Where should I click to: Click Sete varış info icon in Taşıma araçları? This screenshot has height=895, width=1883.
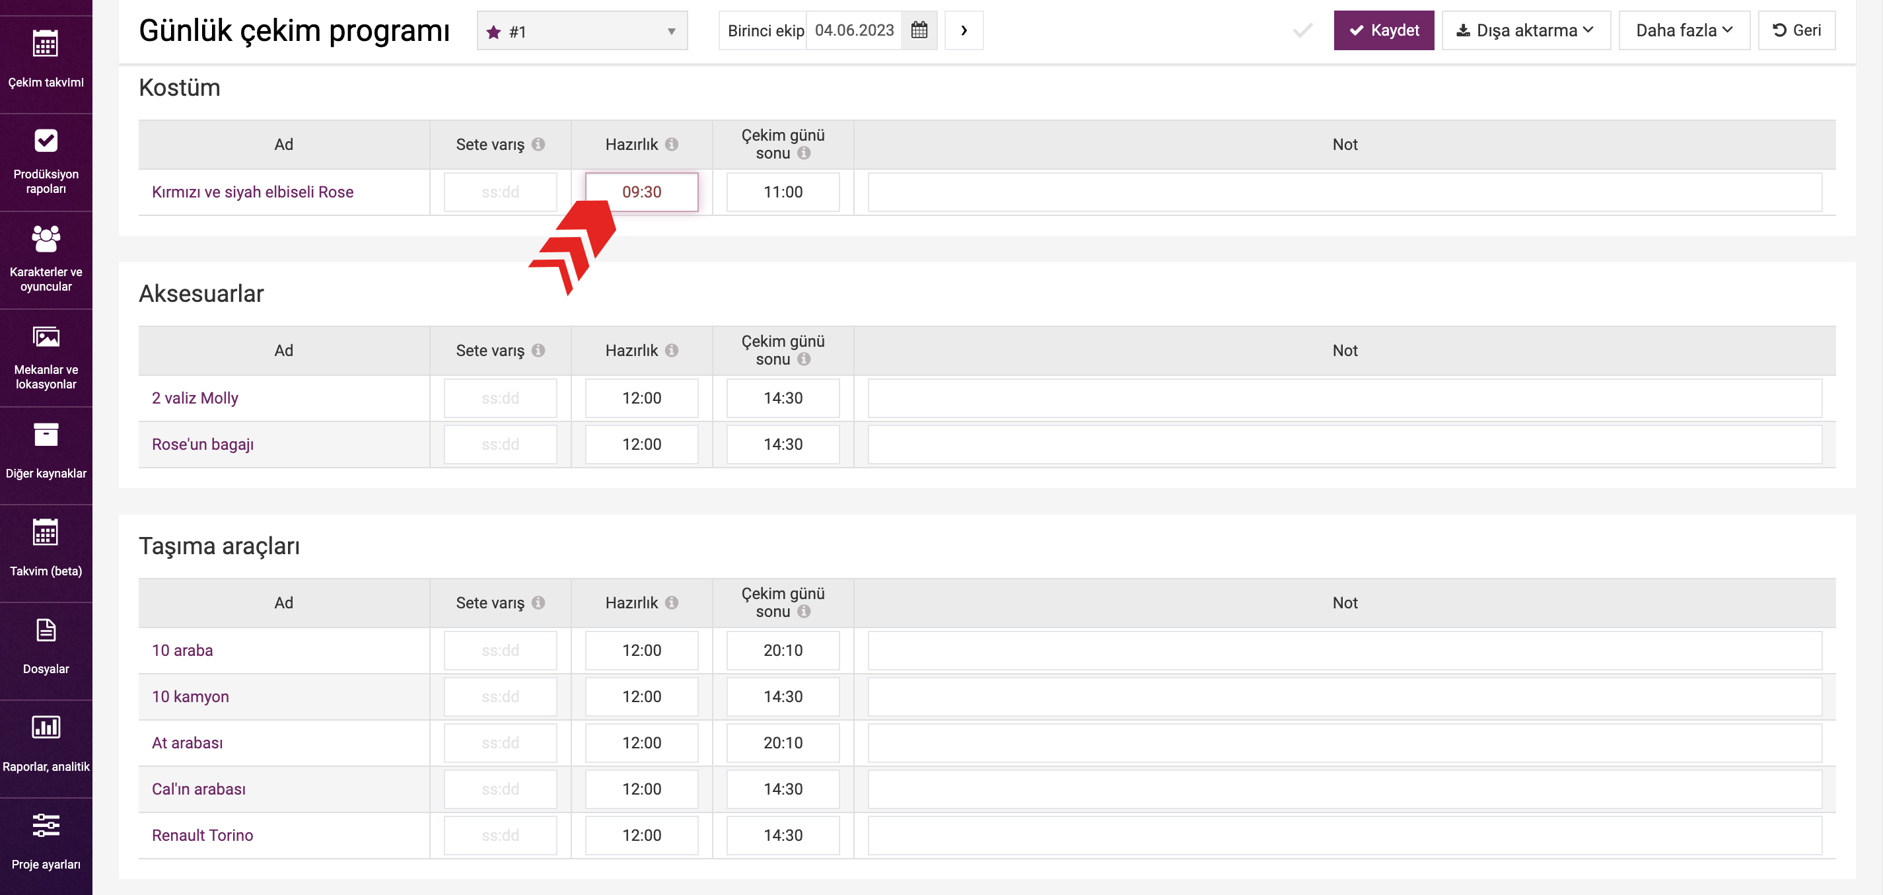[538, 602]
